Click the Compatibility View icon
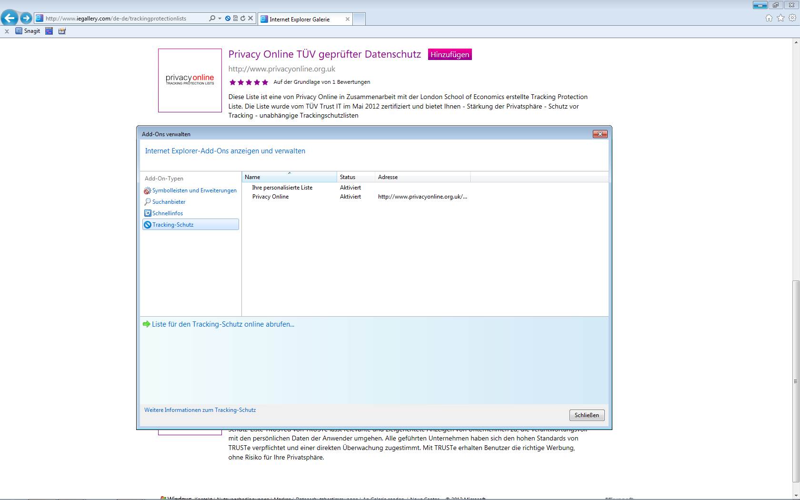The height and width of the screenshot is (500, 800). pyautogui.click(x=235, y=18)
